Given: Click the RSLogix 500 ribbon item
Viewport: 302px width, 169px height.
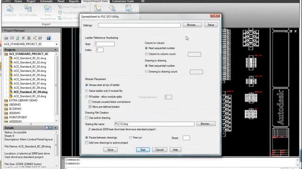Looking at the screenshot, I should pos(68,18).
